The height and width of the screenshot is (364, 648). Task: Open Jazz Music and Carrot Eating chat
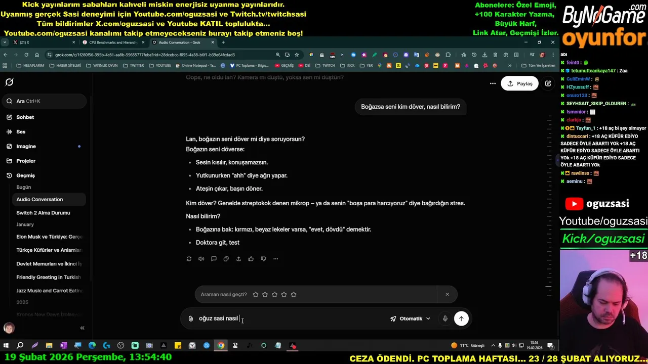point(48,291)
